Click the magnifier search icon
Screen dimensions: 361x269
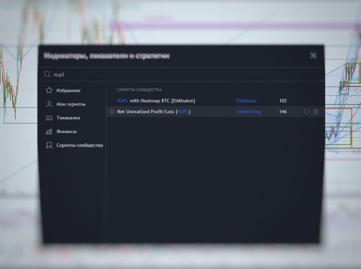click(x=47, y=74)
